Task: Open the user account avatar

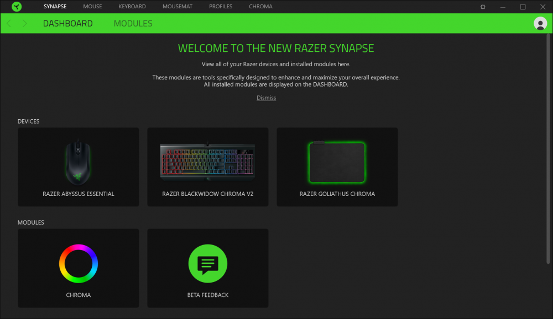Action: 540,24
